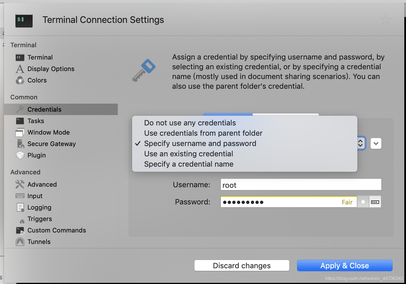406x284 pixels.
Task: Open Secure Gateway settings page
Action: pos(61,144)
